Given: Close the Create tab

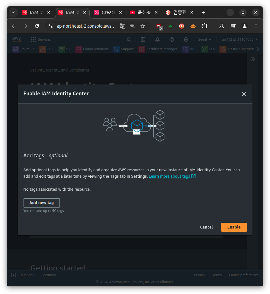Looking at the screenshot, I should 121,12.
